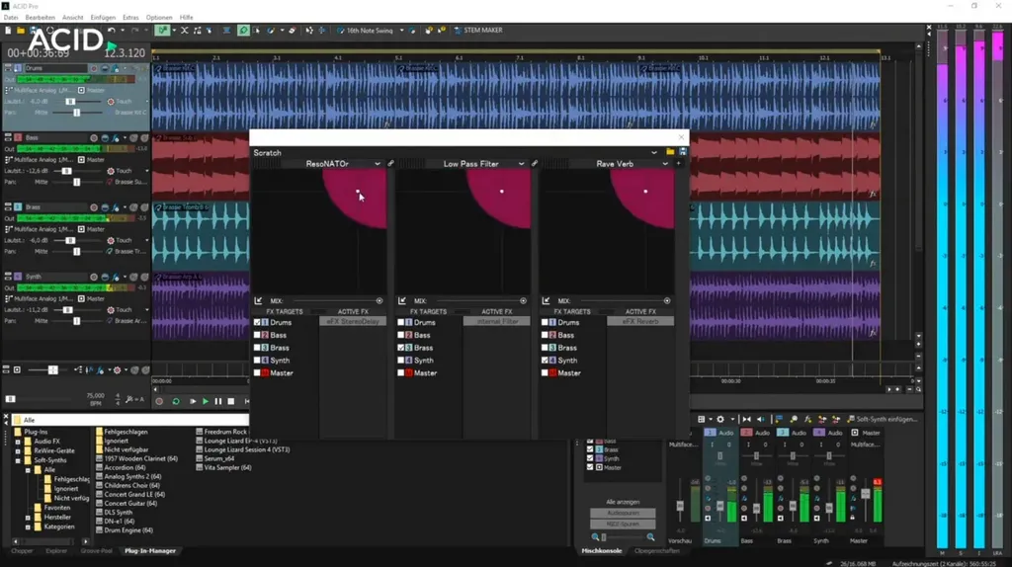Click Audiospuren button in mixer panel
This screenshot has height=567, width=1012.
tap(623, 513)
